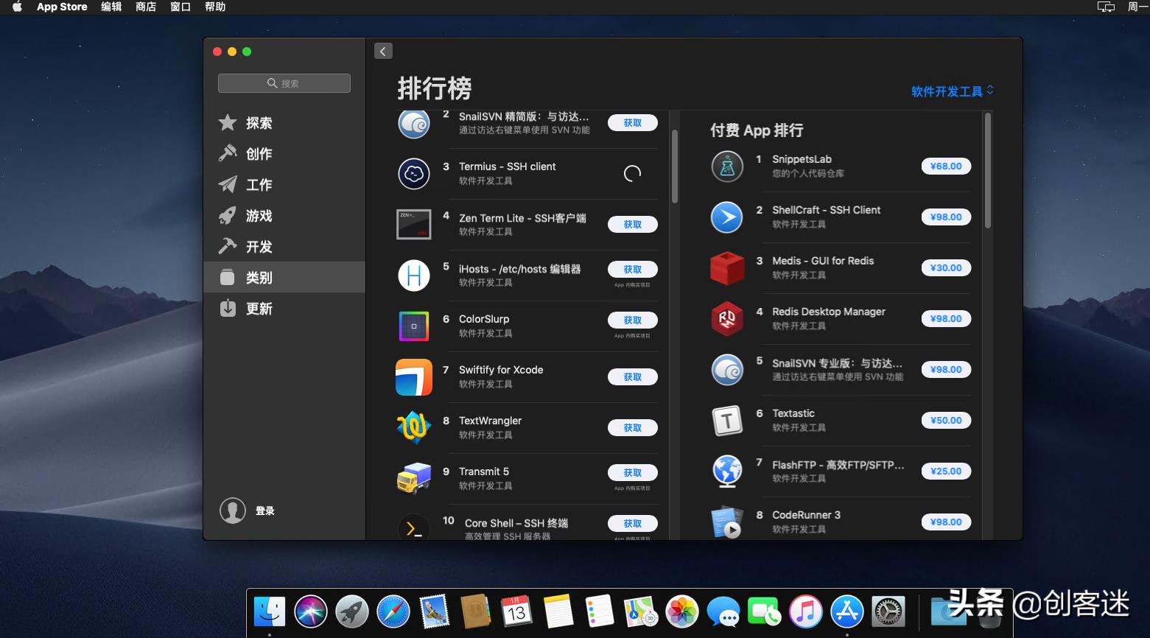Screen dimensions: 1150x638
Task: Select the 创作 sidebar icon
Action: [x=259, y=154]
